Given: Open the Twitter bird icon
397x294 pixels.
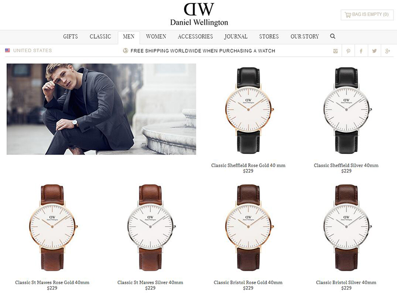Looking at the screenshot, I should click(x=374, y=51).
